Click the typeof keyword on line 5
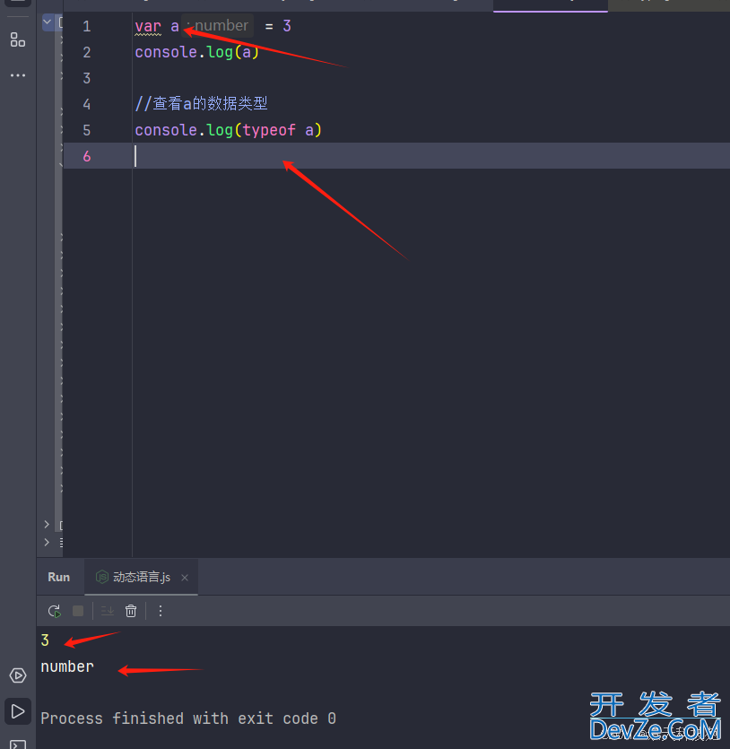 pos(269,130)
